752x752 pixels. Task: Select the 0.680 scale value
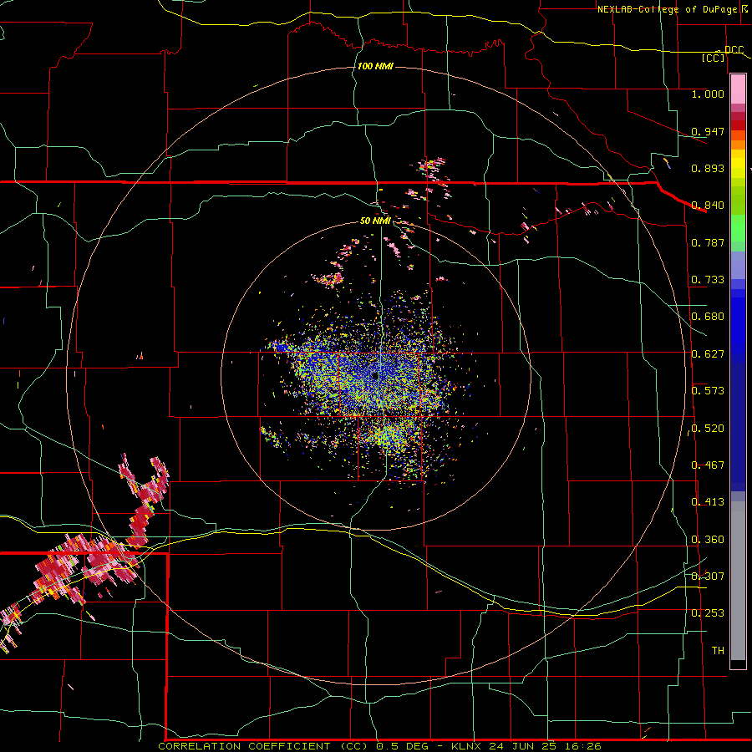click(x=708, y=317)
